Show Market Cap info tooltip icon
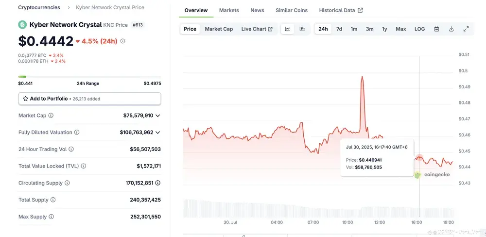The image size is (486, 237). coord(51,116)
